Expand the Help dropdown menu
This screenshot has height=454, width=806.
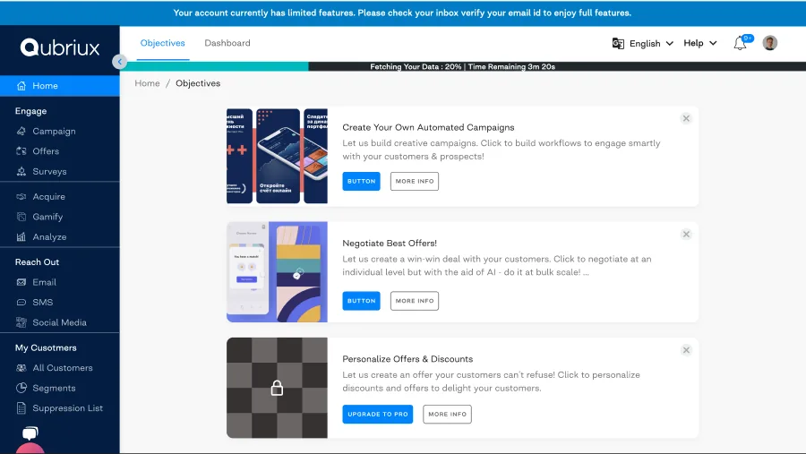click(699, 43)
